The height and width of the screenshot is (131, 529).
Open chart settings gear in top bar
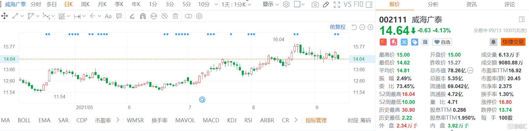point(286,4)
